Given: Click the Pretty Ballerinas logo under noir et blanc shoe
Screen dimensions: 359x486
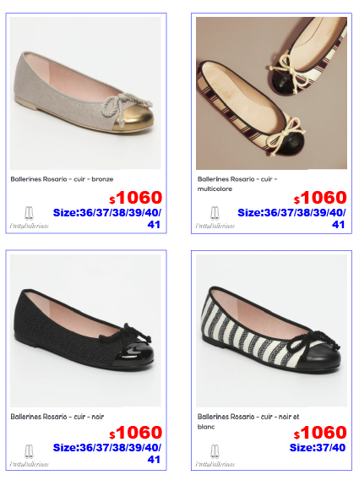Looking at the screenshot, I should point(215,456).
